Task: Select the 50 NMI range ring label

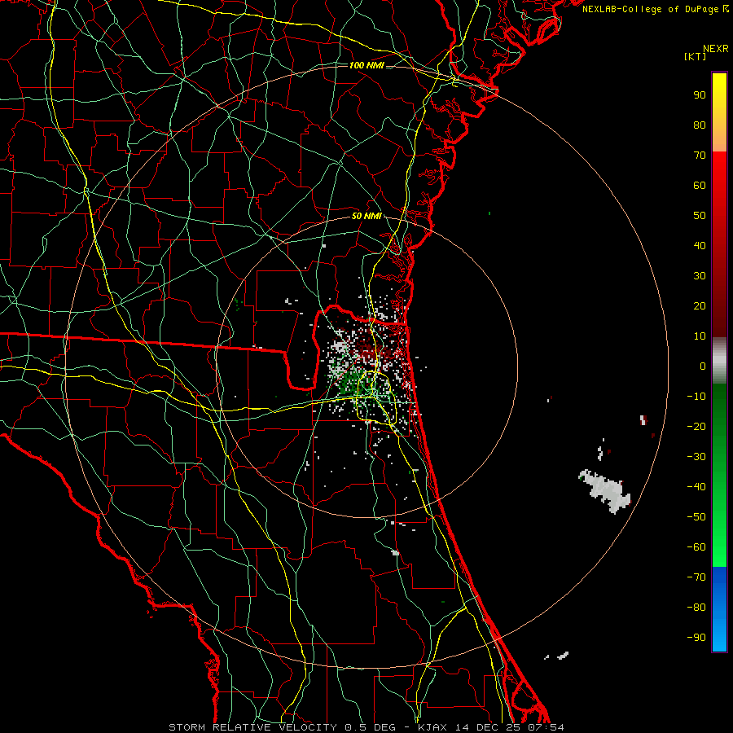Action: pos(366,216)
